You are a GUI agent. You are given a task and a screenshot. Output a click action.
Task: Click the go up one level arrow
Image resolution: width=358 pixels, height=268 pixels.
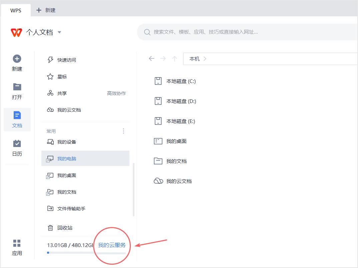pos(174,59)
